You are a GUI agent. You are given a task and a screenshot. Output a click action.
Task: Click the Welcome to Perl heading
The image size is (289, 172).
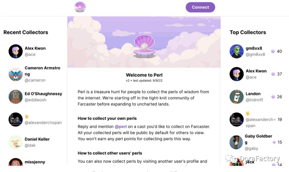click(x=144, y=75)
